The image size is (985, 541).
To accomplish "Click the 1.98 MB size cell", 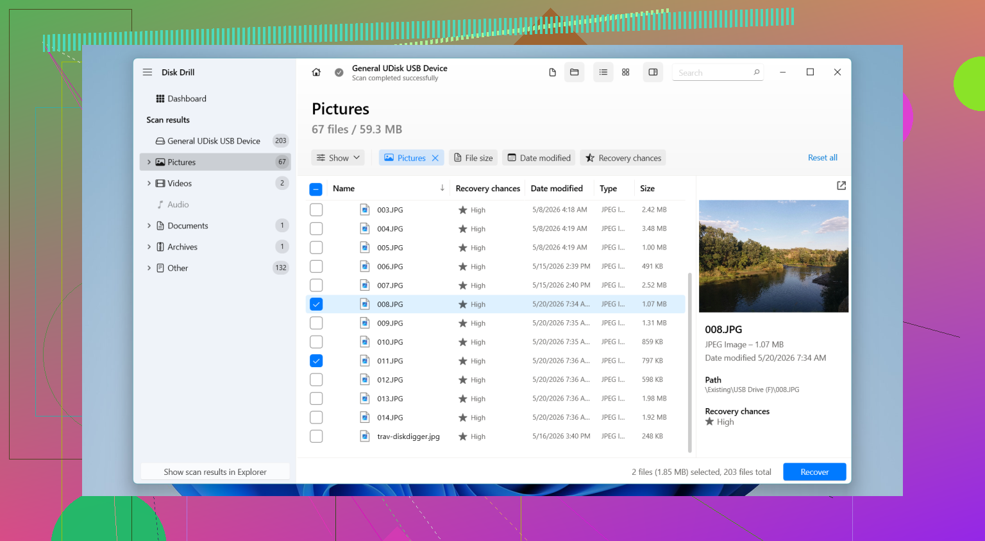I will 654,399.
